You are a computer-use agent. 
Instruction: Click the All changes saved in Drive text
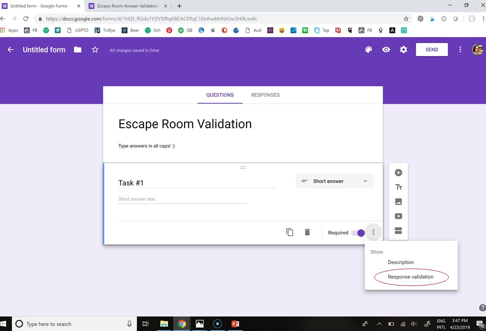(x=134, y=51)
